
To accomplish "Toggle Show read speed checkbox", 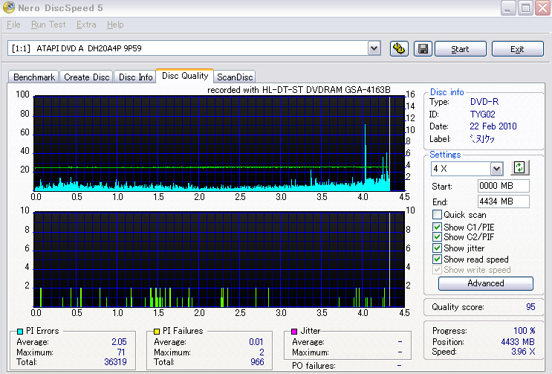I will [x=437, y=259].
